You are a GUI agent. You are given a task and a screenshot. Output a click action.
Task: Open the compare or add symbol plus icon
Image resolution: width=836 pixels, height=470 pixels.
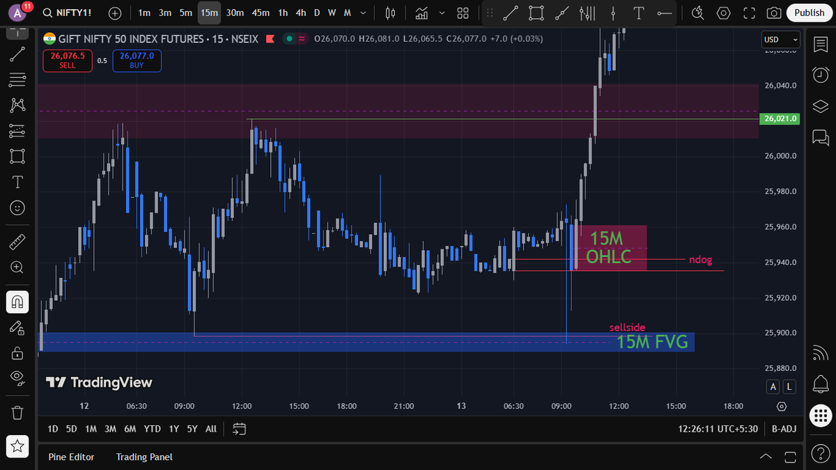pos(115,13)
